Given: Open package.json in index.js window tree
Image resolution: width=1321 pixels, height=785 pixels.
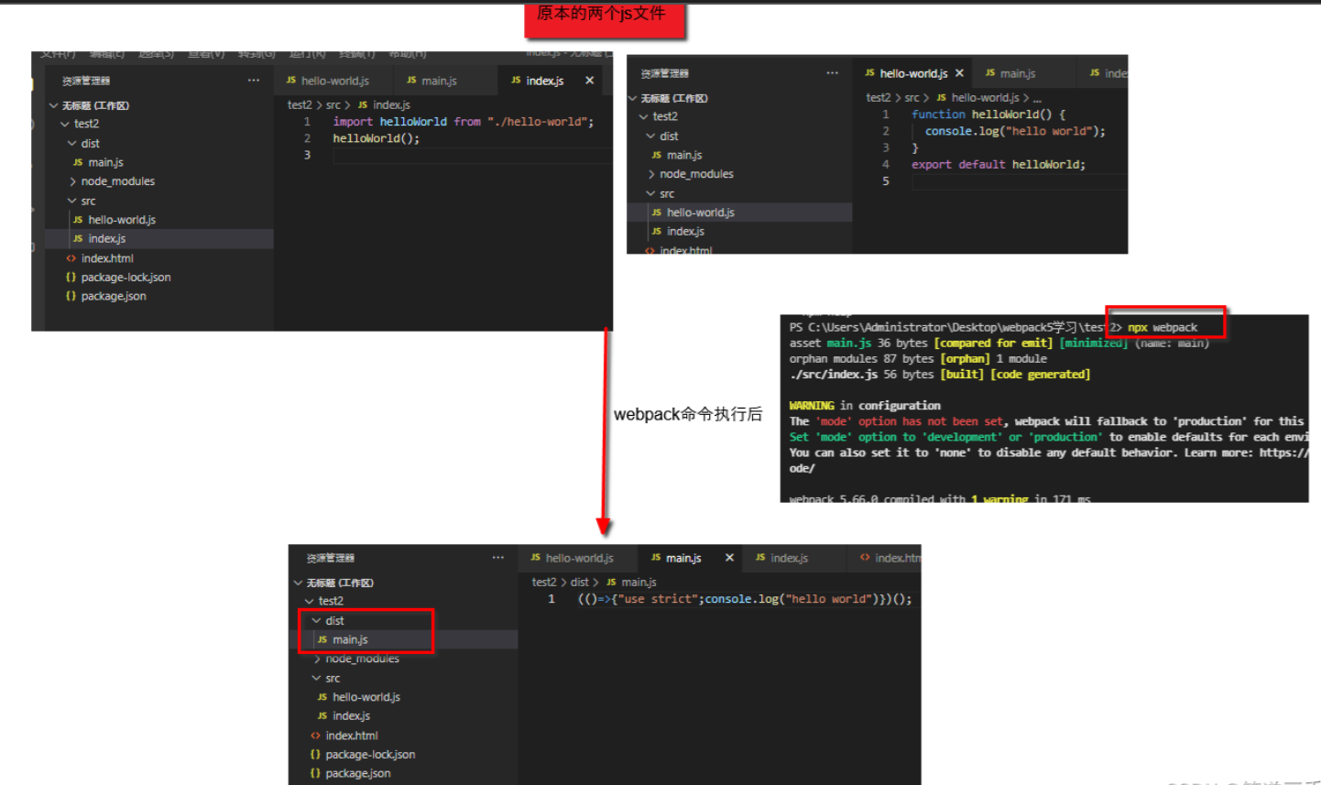Looking at the screenshot, I should pos(106,296).
